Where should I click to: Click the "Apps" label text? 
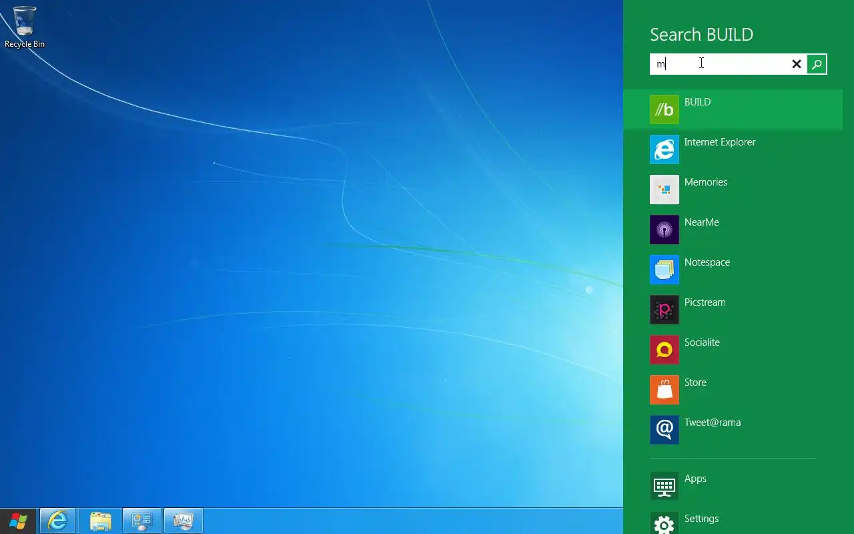click(x=695, y=479)
